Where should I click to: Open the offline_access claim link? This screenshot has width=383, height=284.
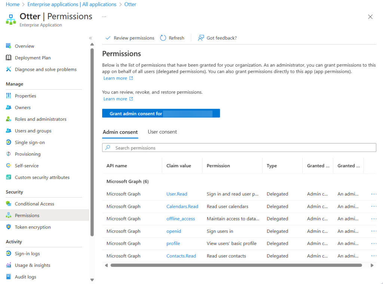tap(181, 219)
